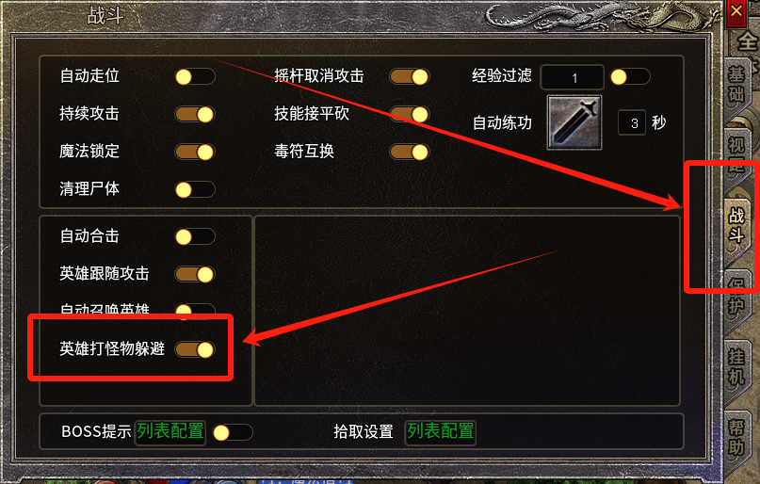Switch off 技能接平砍 toggle
Image resolution: width=760 pixels, height=484 pixels.
pyautogui.click(x=410, y=114)
